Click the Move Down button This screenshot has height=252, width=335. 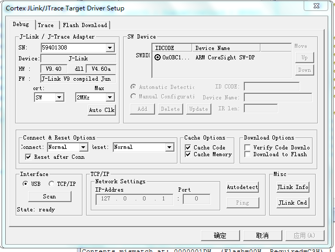304,70
